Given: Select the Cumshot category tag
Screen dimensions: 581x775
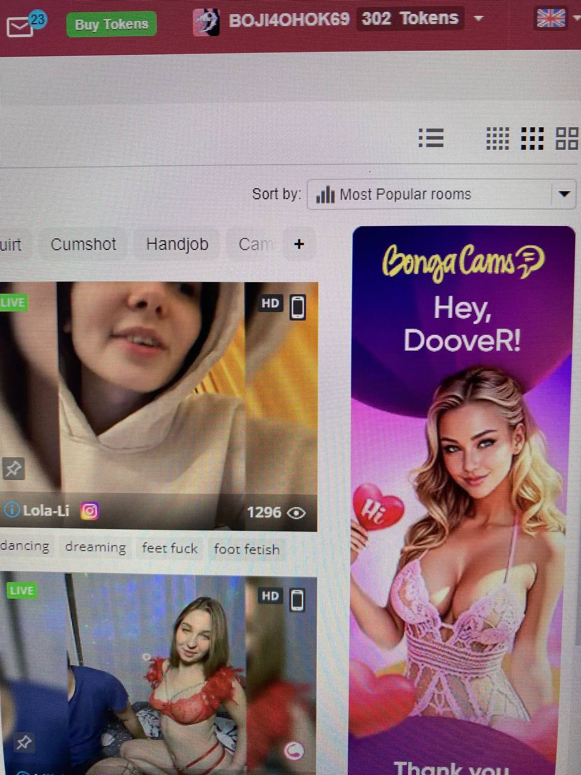Looking at the screenshot, I should (x=84, y=245).
